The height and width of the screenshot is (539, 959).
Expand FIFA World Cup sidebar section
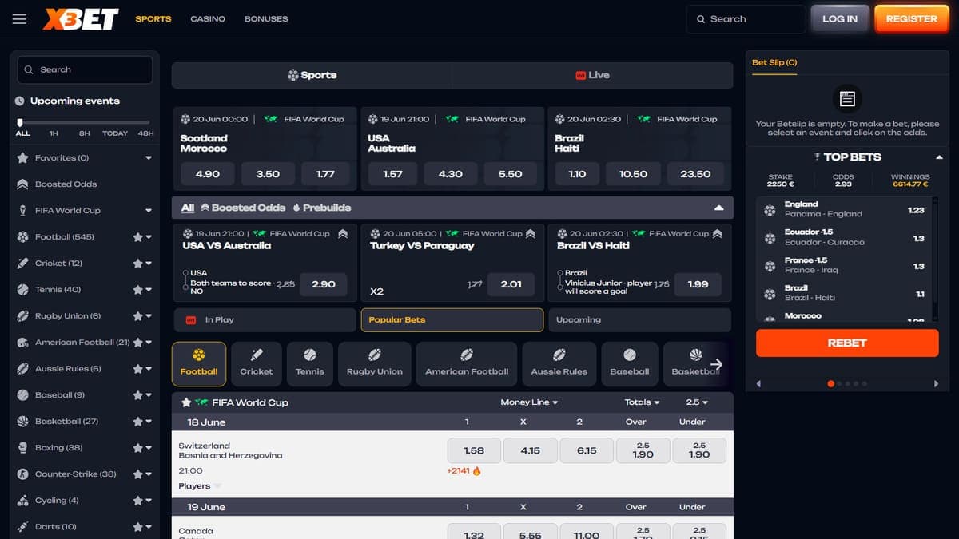(x=149, y=211)
